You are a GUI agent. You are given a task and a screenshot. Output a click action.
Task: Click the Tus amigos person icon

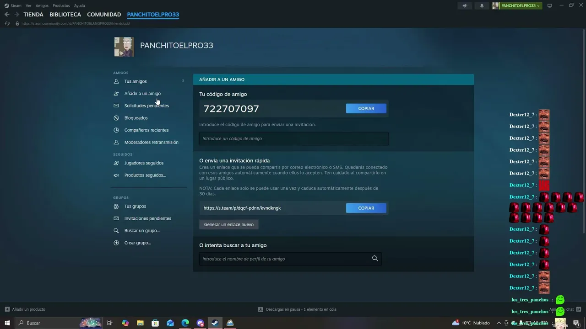click(116, 81)
